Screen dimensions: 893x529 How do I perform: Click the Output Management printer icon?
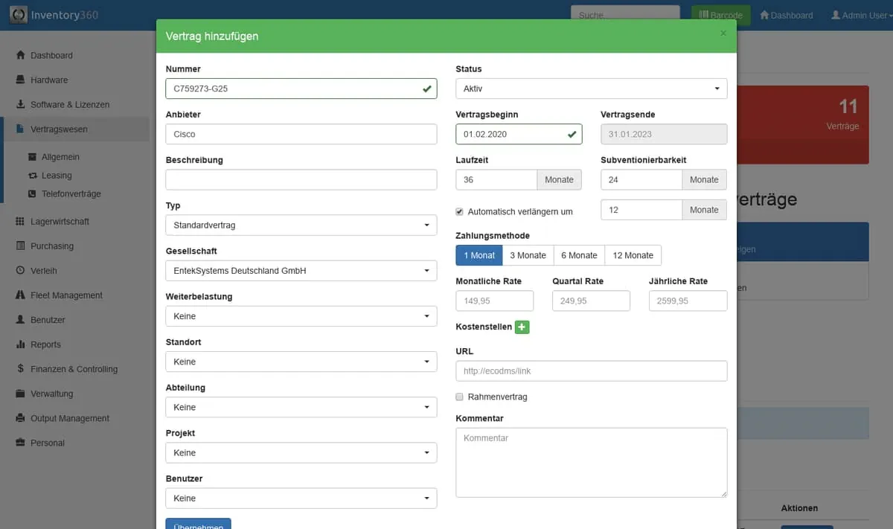tap(21, 418)
